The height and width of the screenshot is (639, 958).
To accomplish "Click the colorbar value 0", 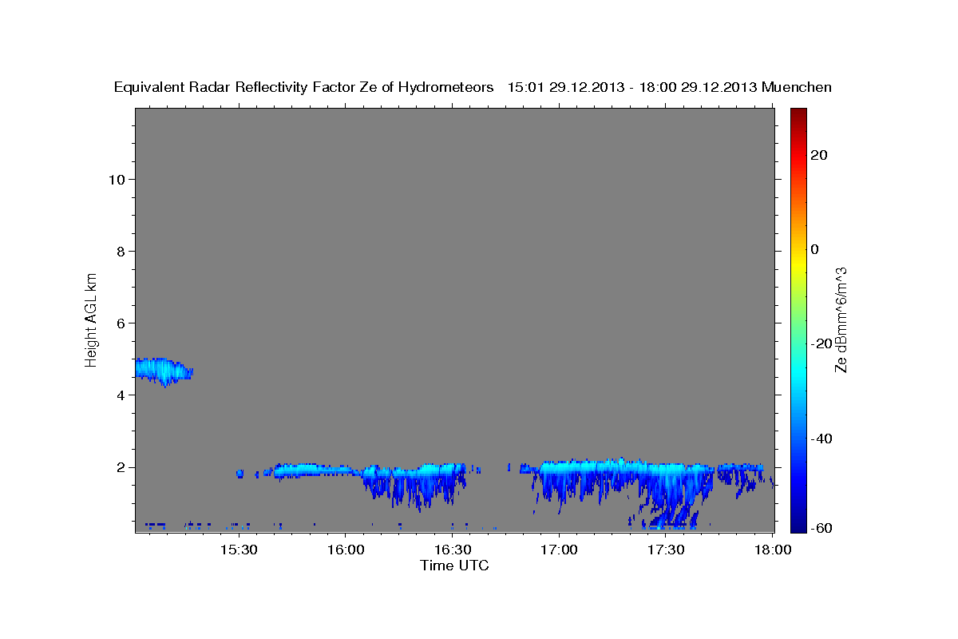I will tap(815, 249).
